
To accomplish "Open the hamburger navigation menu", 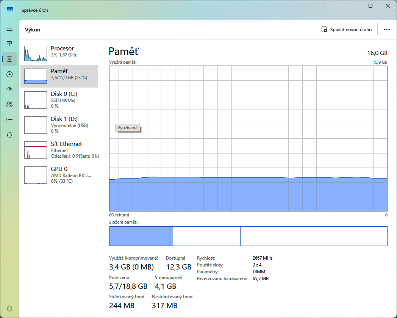I will [9, 29].
